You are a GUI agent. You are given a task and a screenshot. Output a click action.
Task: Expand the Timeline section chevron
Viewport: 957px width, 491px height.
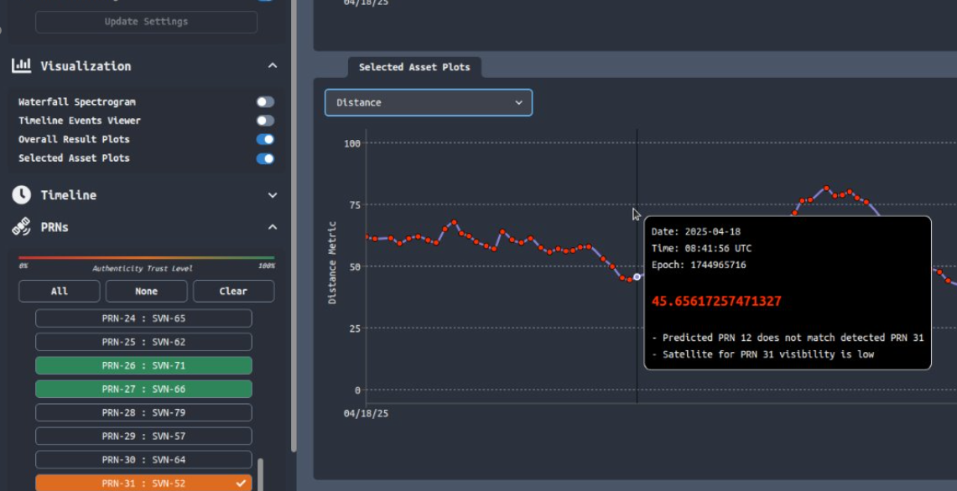pyautogui.click(x=273, y=195)
